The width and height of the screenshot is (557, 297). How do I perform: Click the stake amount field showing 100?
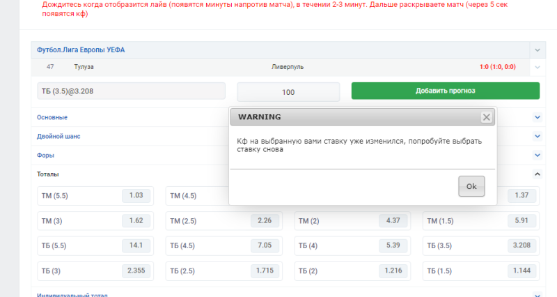[288, 92]
